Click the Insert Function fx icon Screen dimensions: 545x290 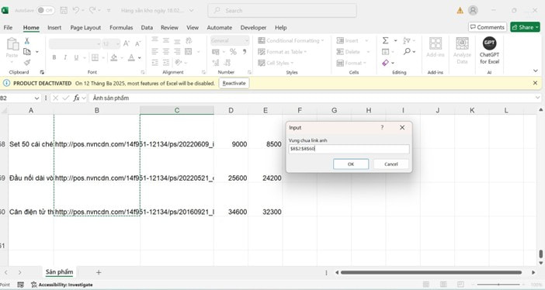(x=76, y=98)
